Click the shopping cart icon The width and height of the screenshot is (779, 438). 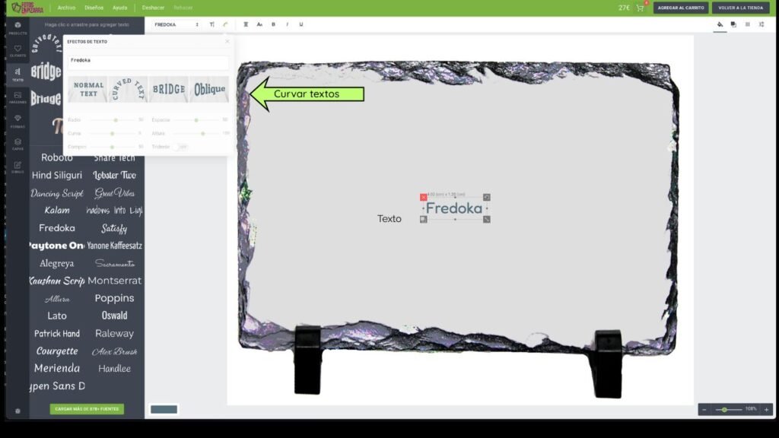click(x=640, y=8)
